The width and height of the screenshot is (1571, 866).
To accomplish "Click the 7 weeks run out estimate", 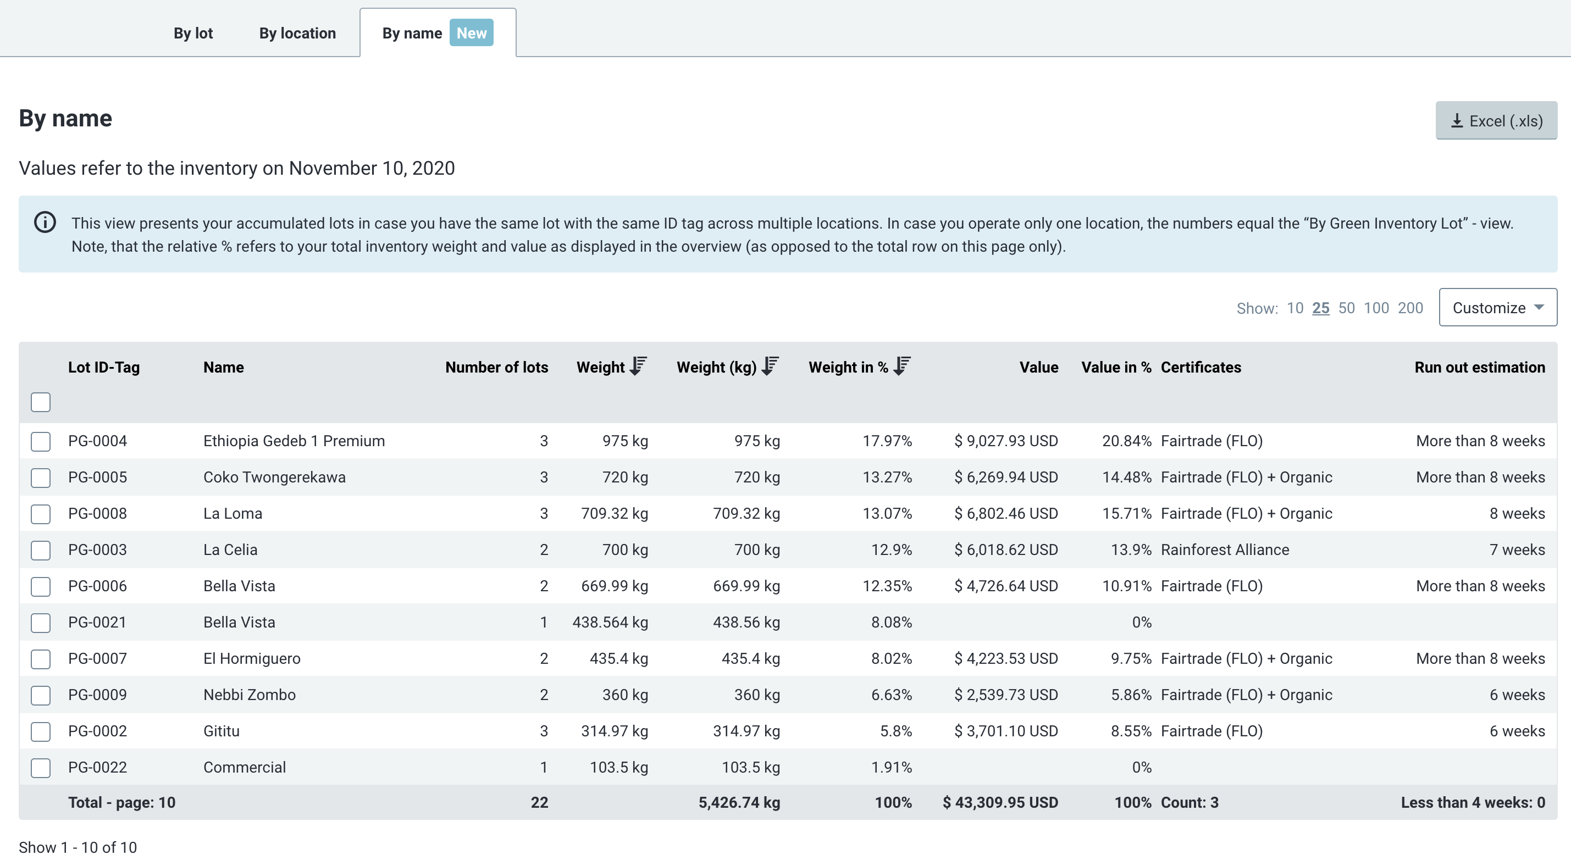I will pos(1517,549).
